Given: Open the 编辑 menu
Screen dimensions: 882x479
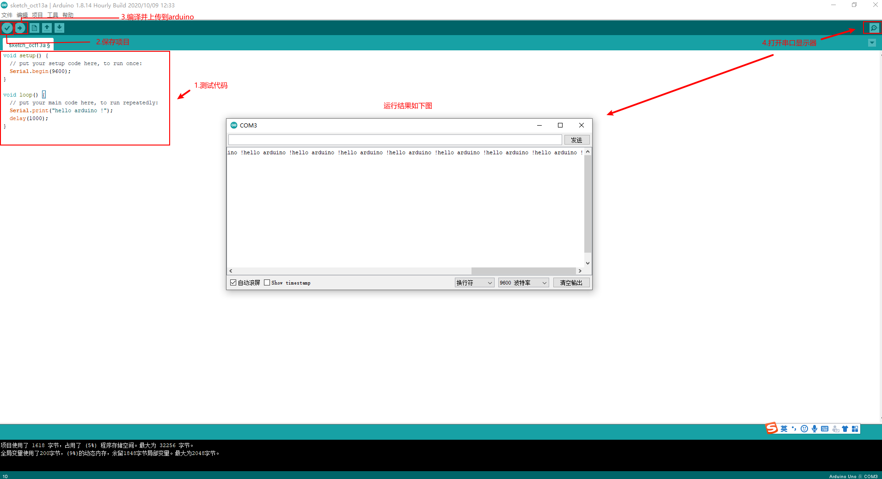Looking at the screenshot, I should [22, 15].
